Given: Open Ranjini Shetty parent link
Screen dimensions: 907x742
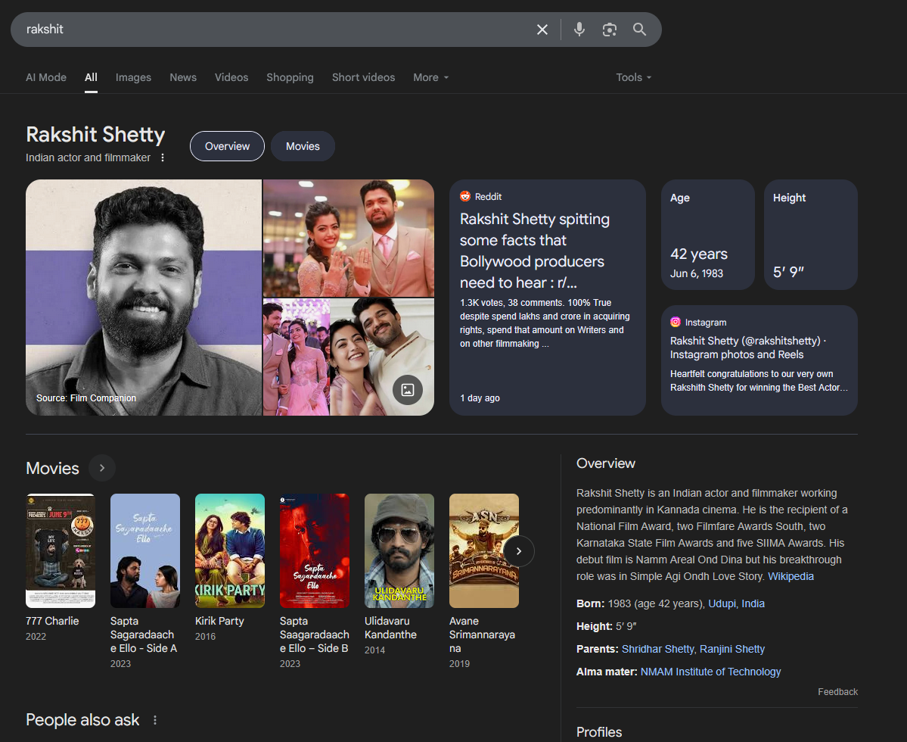Looking at the screenshot, I should click(732, 650).
